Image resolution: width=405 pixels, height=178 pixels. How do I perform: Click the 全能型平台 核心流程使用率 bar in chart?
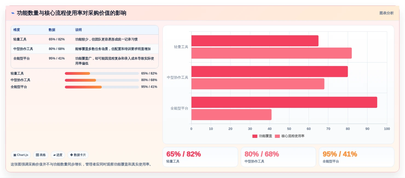click(231, 115)
